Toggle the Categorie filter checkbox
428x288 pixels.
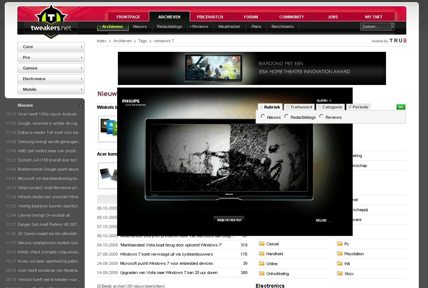(x=320, y=107)
